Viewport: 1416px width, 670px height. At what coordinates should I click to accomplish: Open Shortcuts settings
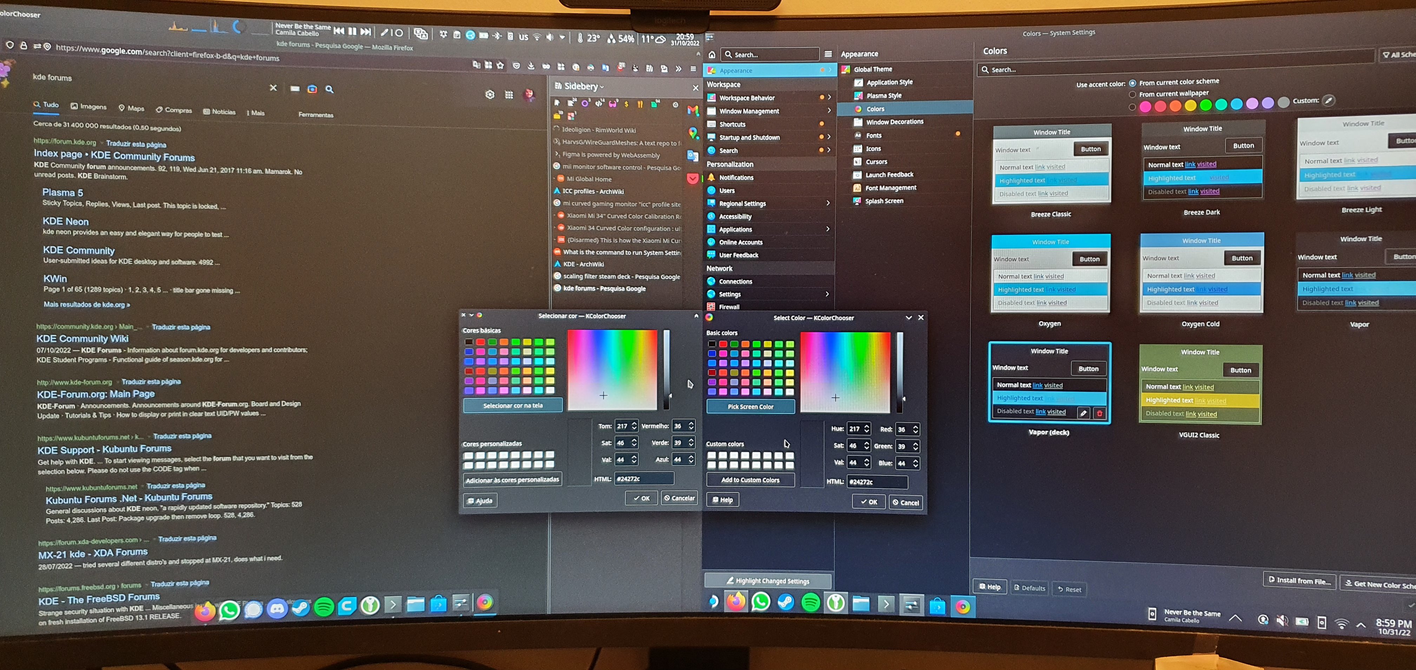click(x=769, y=124)
